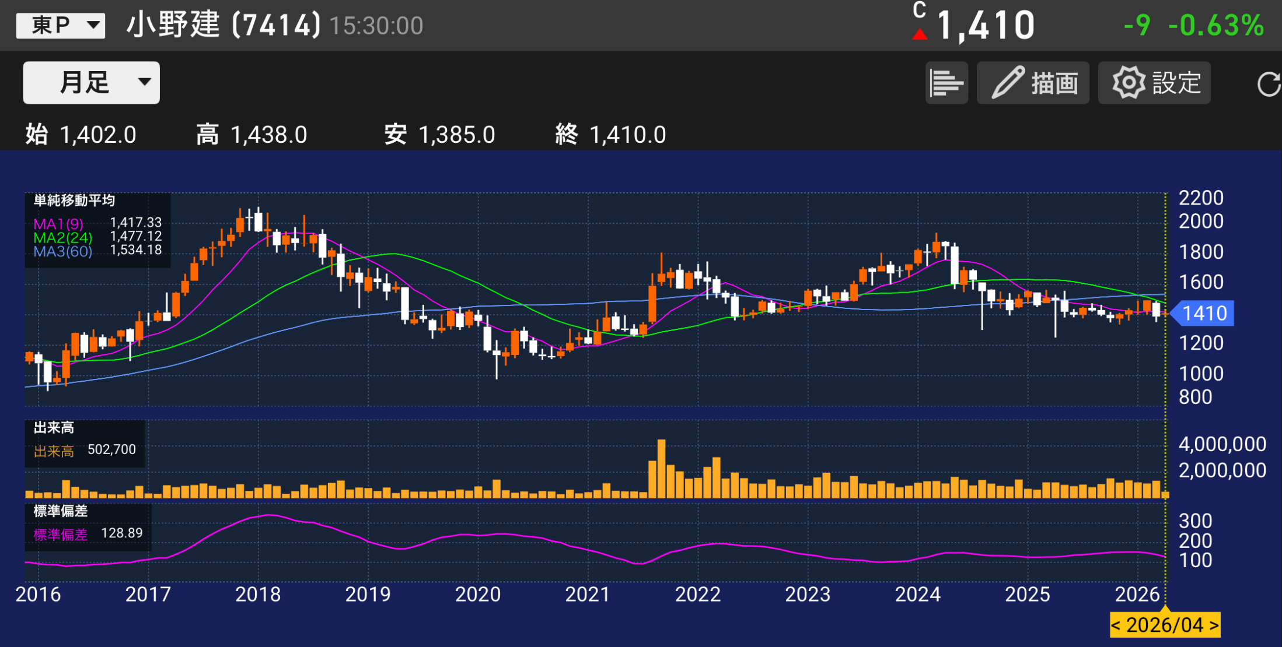Click the 月足 dropdown arrow
The height and width of the screenshot is (647, 1282).
144,82
